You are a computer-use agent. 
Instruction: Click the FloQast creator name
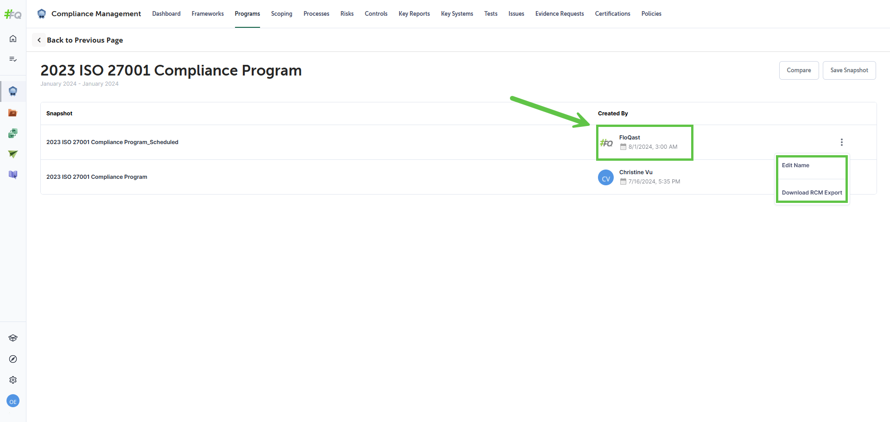click(629, 138)
